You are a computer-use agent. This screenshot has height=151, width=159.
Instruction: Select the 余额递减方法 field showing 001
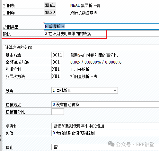(56, 62)
